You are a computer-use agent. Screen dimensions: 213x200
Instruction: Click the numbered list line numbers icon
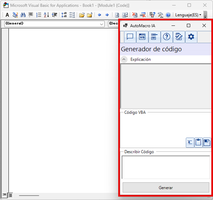click(39, 15)
